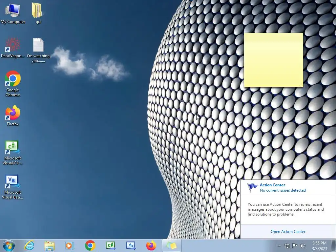Show hidden system tray icons arrow
The width and height of the screenshot is (336, 252).
pos(279,246)
